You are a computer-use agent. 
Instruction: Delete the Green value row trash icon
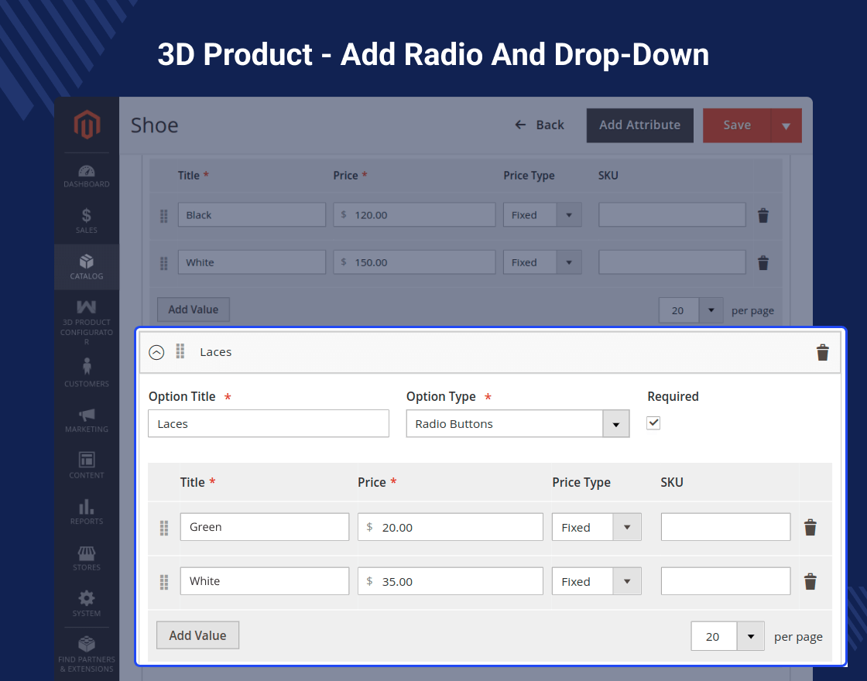[x=810, y=528]
